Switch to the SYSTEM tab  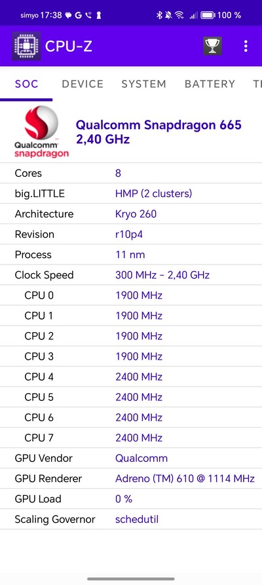coord(143,84)
